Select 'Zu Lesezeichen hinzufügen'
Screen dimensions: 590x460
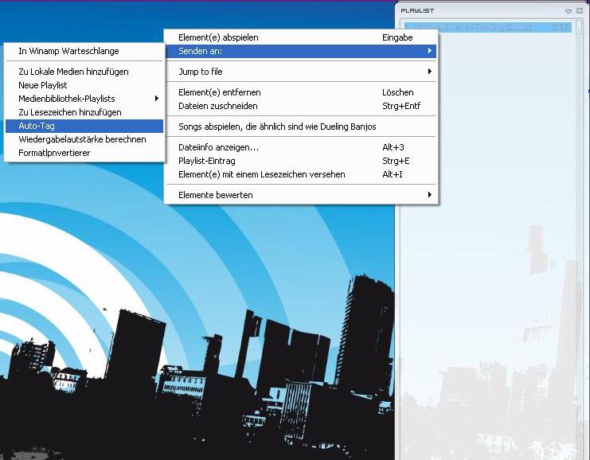point(84,112)
